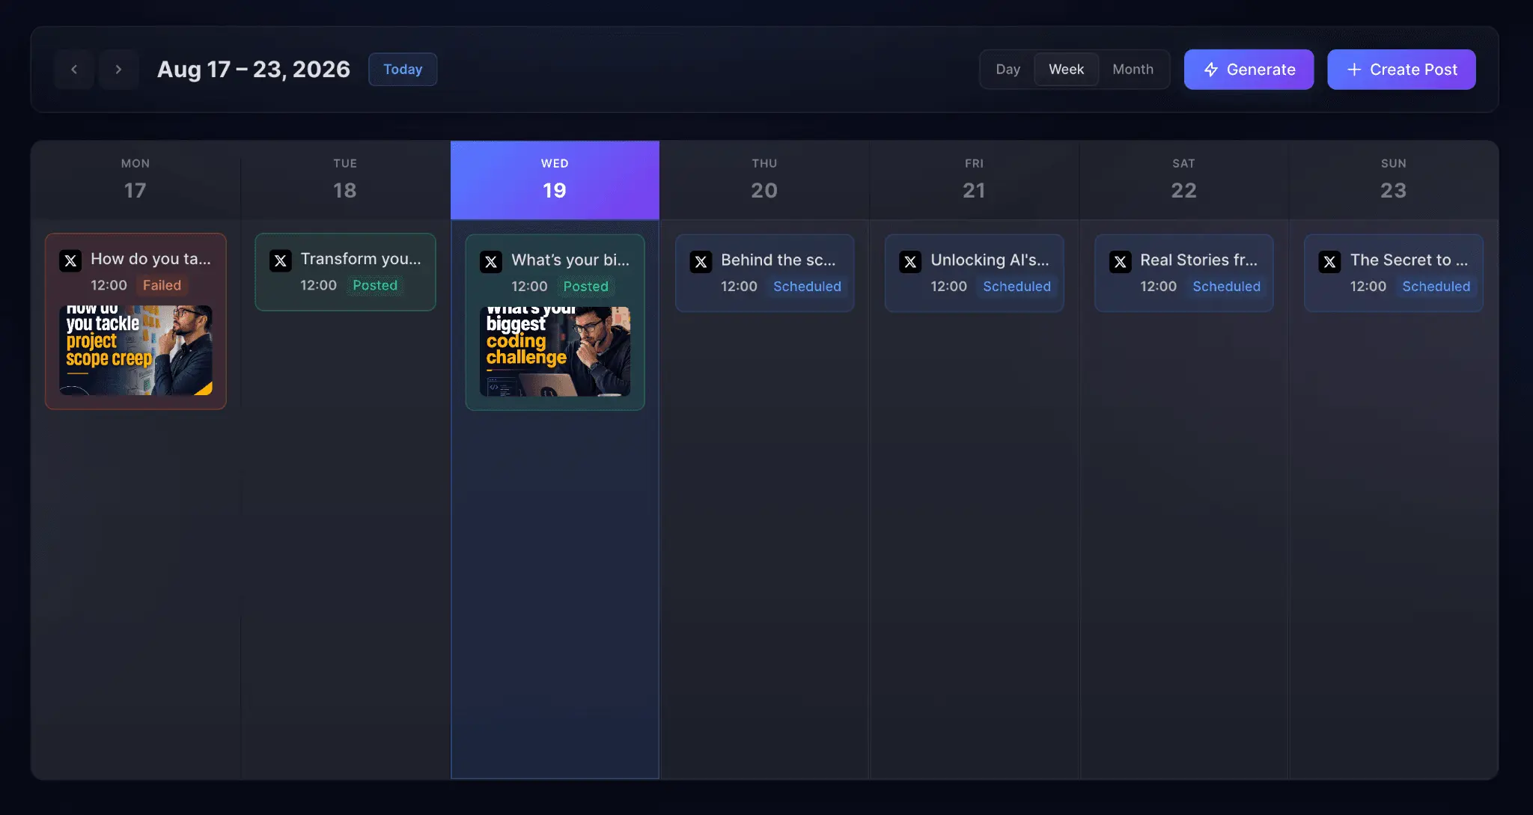Select the Mon 17 column header
Viewport: 1533px width, 815px height.
tap(135, 180)
